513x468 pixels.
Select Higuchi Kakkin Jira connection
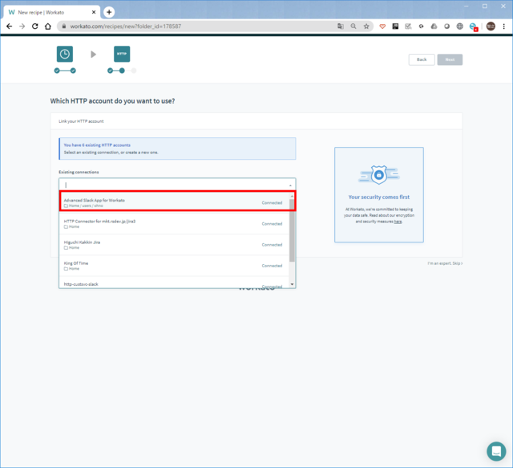click(175, 245)
